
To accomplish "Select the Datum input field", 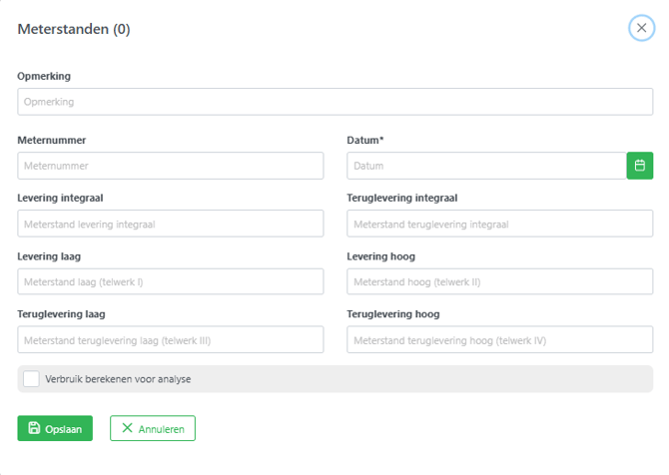I will (485, 166).
